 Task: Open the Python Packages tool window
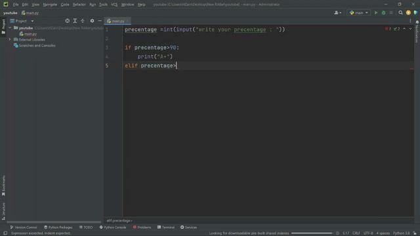[x=58, y=227]
